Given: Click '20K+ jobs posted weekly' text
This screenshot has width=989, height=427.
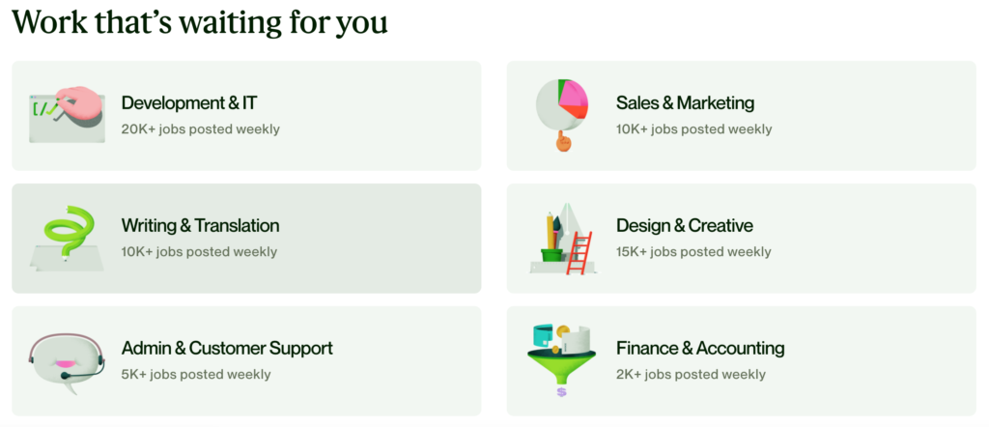Looking at the screenshot, I should coord(201,129).
